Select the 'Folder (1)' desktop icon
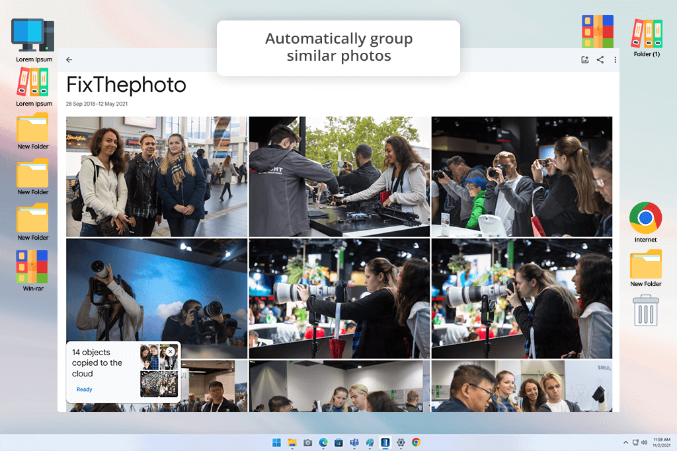The height and width of the screenshot is (451, 677). click(x=647, y=38)
